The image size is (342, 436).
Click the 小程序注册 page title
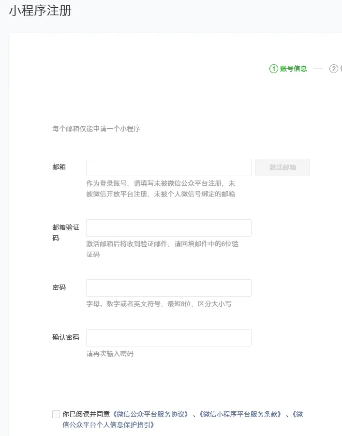(40, 11)
